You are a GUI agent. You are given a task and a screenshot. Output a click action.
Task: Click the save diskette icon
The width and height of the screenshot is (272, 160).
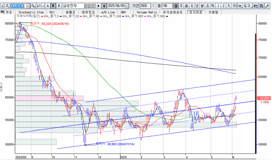coord(261,6)
